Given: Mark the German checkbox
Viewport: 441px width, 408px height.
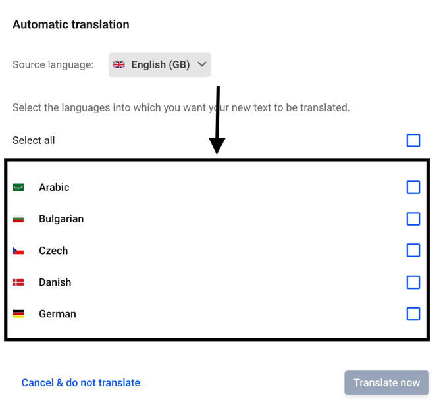Looking at the screenshot, I should pyautogui.click(x=413, y=314).
